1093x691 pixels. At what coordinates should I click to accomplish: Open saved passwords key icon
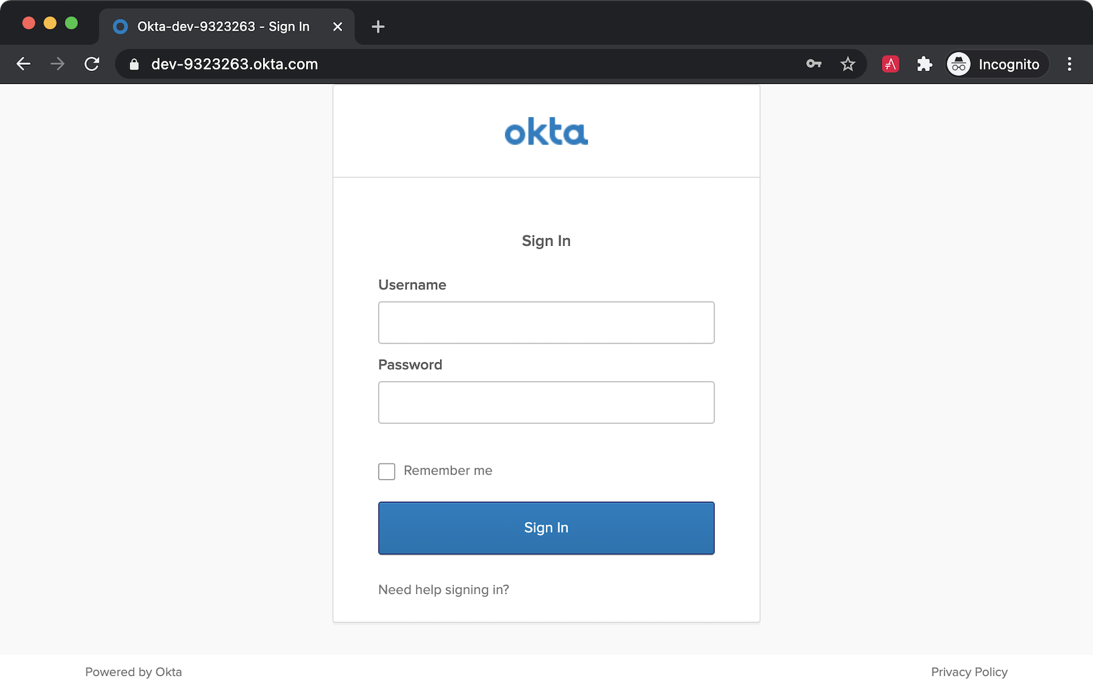tap(814, 64)
